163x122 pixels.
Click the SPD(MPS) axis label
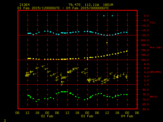(x=156, y=72)
